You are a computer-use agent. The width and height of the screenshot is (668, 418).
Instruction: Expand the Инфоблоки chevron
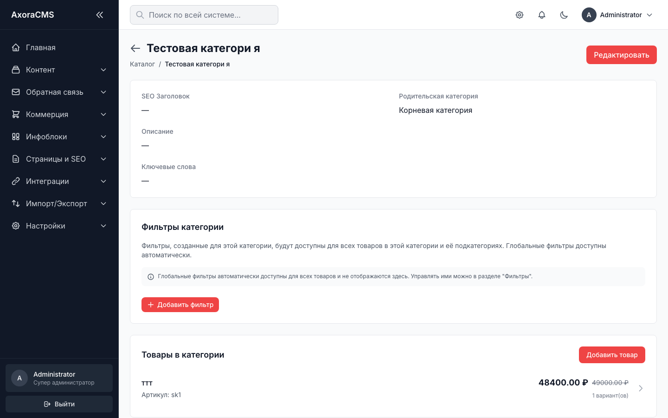pyautogui.click(x=103, y=137)
